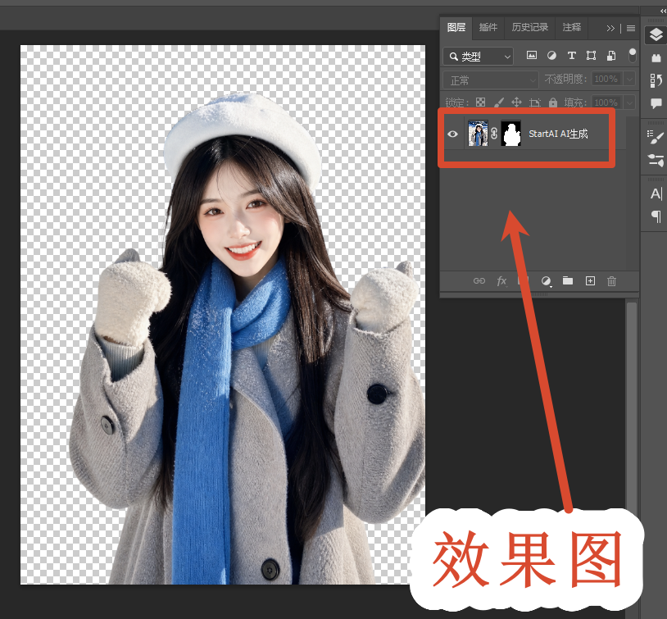Select the StartAI layer image thumbnail
Screen dimensions: 667x619
point(478,134)
